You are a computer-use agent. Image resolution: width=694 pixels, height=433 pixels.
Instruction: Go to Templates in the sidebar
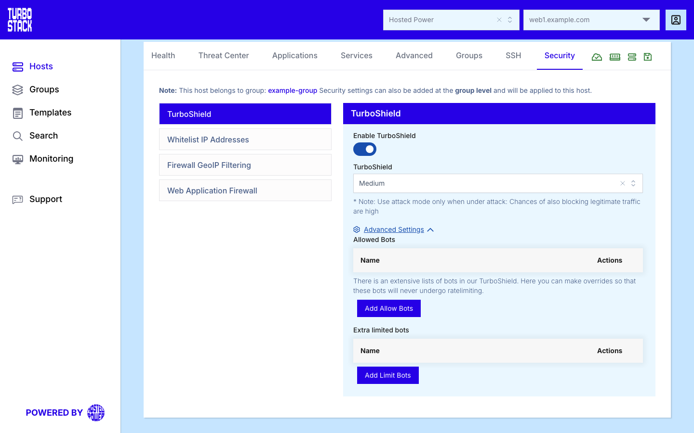point(51,113)
